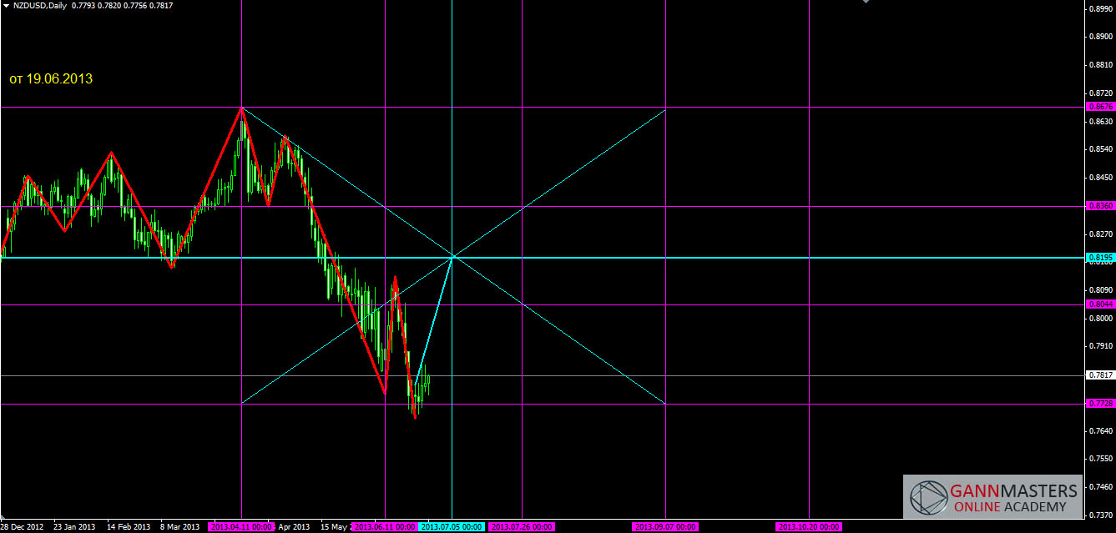Click the 28 Dec 2012 axis date
1116x533 pixels.
(x=22, y=527)
